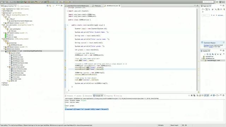Toggle Show Console on standard output change
Screen dimensions: 226x127
[x=206, y=96]
